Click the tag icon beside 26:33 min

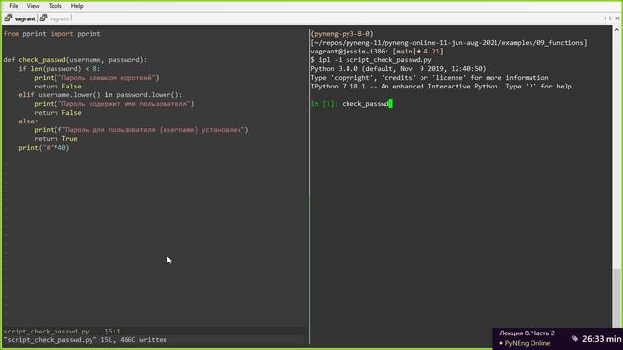coord(575,339)
